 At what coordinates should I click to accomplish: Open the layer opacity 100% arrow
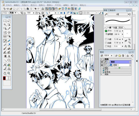[112, 56]
